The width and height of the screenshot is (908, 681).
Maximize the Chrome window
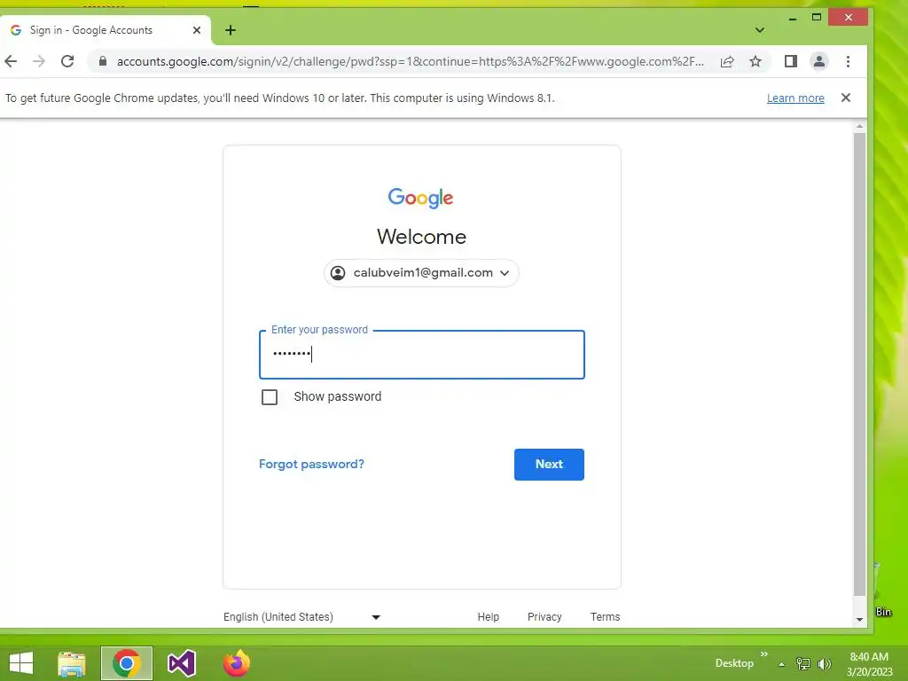(x=817, y=18)
